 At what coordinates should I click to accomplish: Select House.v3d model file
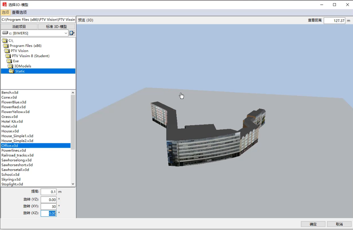tap(10, 131)
